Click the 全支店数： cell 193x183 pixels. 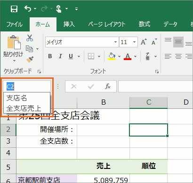point(47,141)
